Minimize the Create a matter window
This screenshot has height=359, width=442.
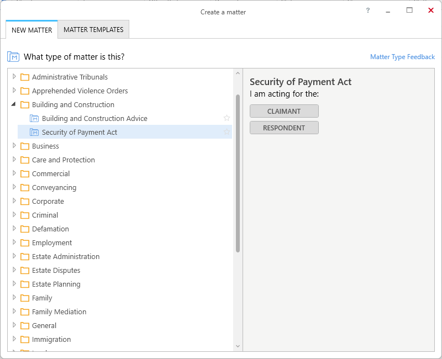click(388, 12)
